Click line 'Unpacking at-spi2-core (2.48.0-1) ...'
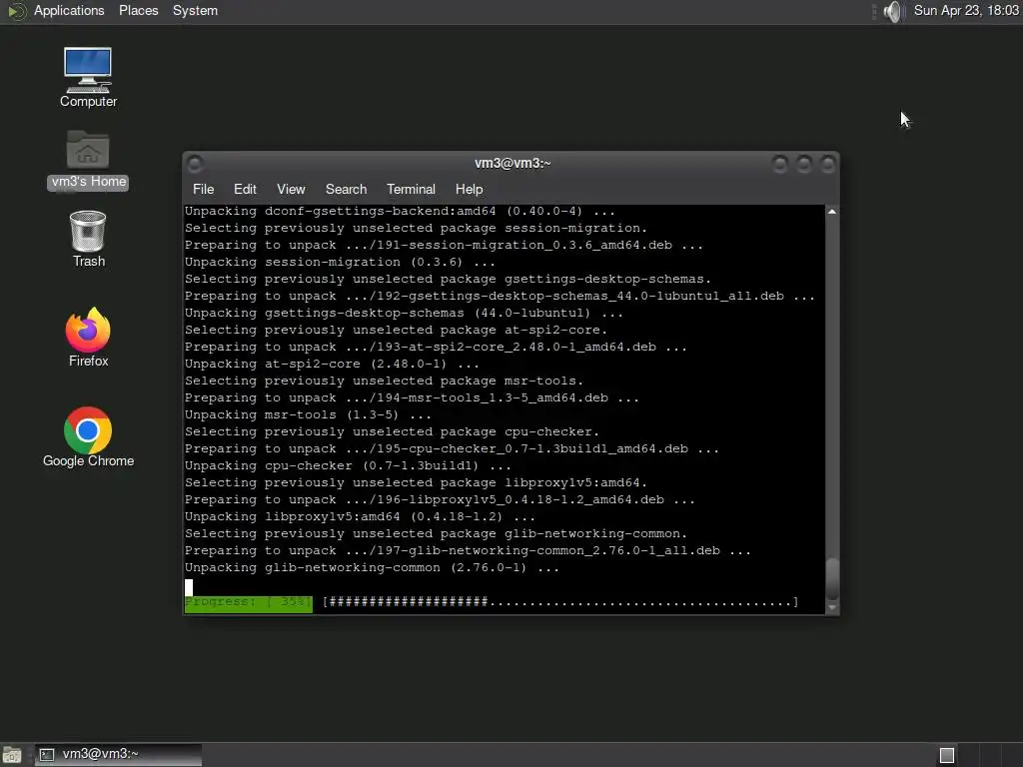 pos(332,364)
